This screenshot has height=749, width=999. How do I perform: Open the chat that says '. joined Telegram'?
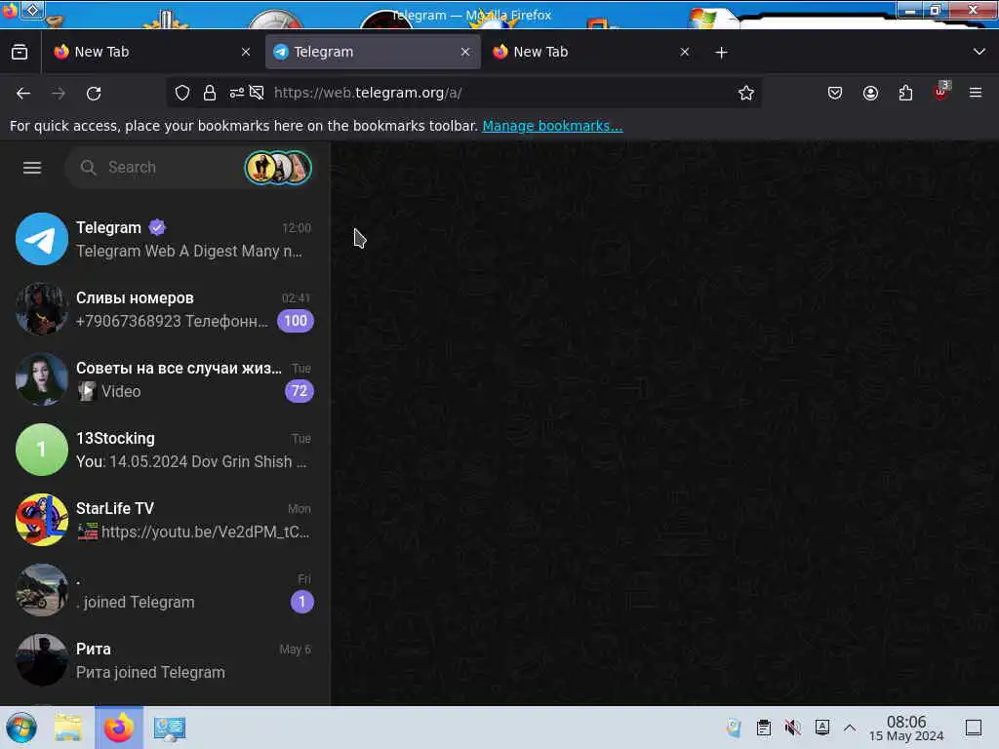tap(166, 590)
